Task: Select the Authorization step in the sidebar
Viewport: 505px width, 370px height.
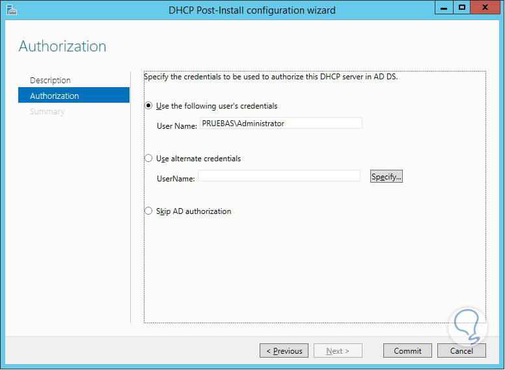Action: tap(55, 96)
